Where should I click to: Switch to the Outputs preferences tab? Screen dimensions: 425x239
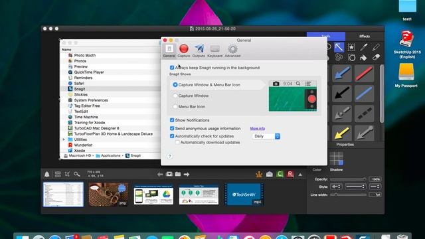pyautogui.click(x=199, y=50)
